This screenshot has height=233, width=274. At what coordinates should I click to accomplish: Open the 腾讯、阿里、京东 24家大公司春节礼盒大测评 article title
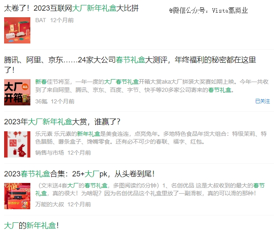pos(130,65)
